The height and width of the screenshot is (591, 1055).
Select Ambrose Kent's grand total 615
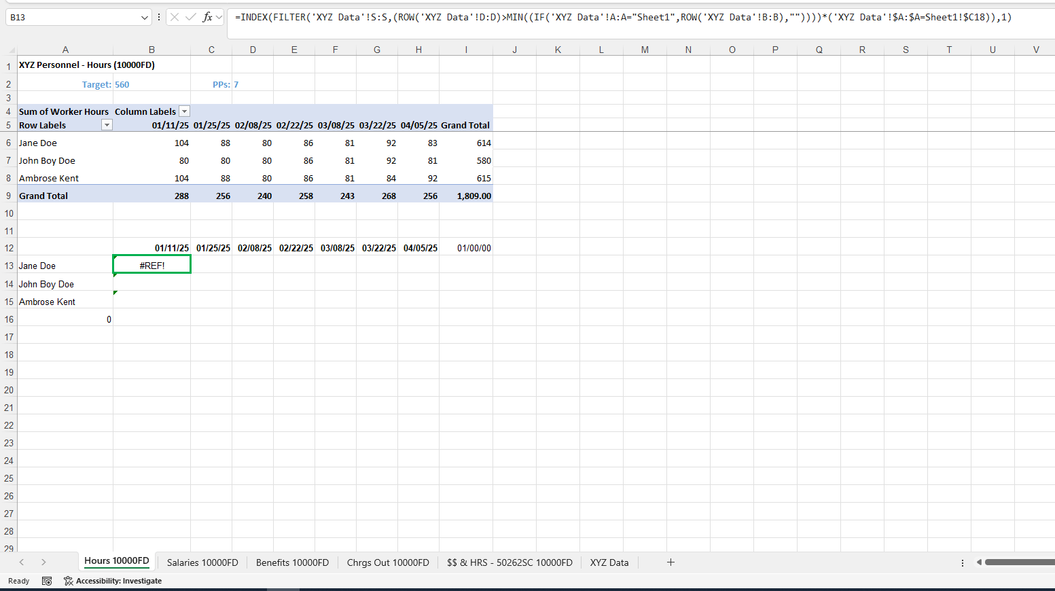coord(466,179)
